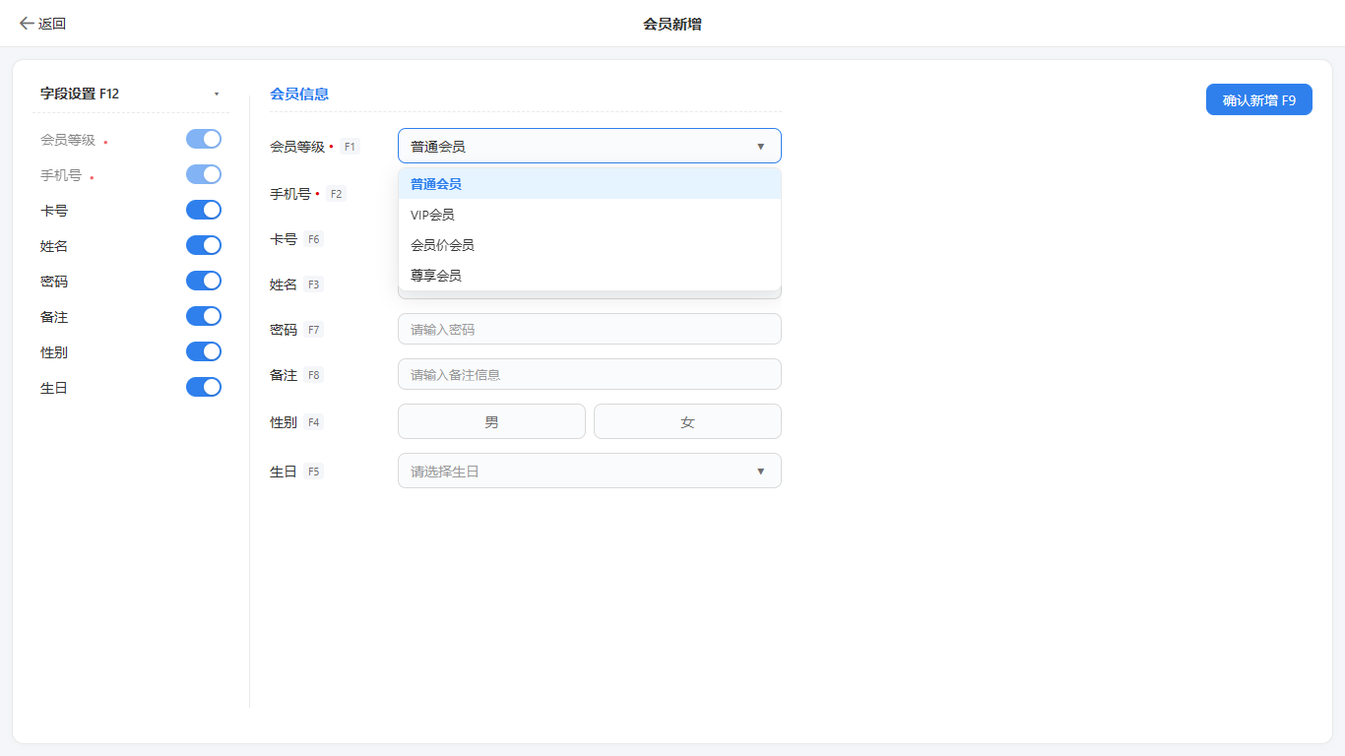This screenshot has width=1345, height=756.
Task: Click the 字段设置 F12 heading text
Action: 80,94
